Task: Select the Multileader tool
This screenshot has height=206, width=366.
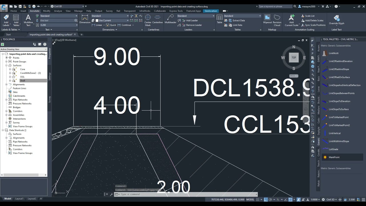Action: pyautogui.click(x=170, y=19)
